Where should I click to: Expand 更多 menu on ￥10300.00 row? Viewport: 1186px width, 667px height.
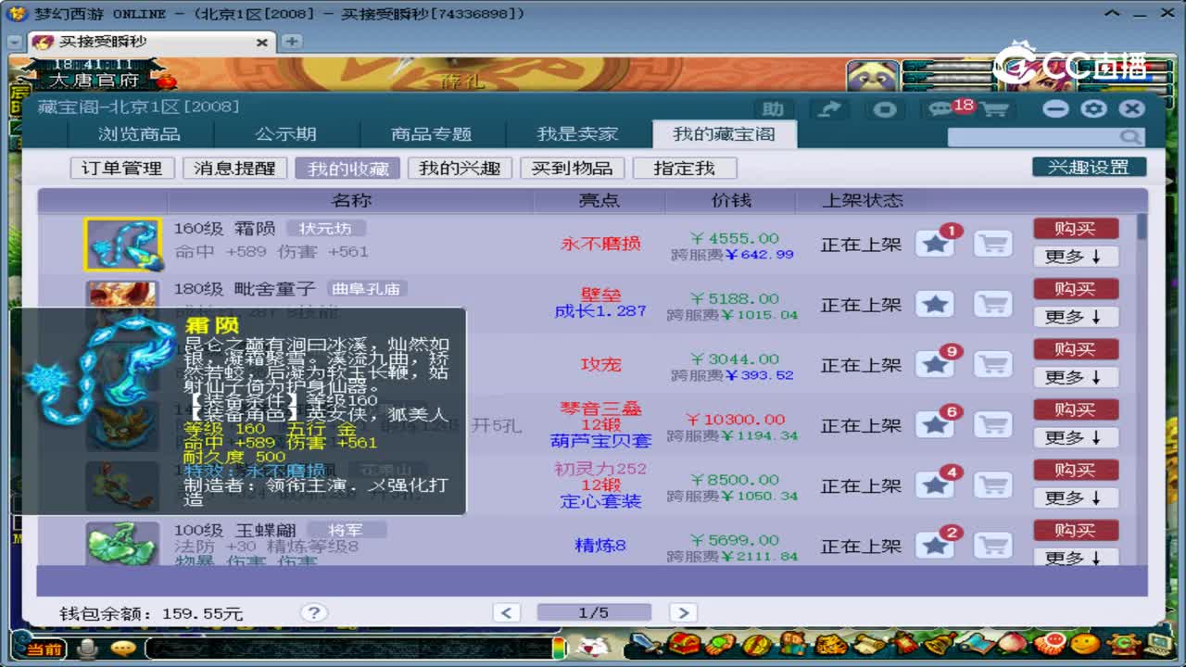(1076, 437)
